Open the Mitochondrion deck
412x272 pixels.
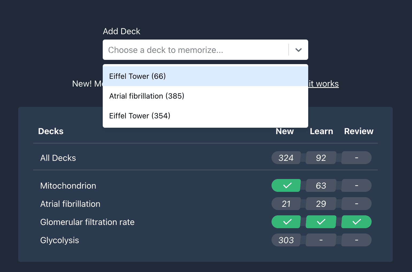click(x=68, y=185)
